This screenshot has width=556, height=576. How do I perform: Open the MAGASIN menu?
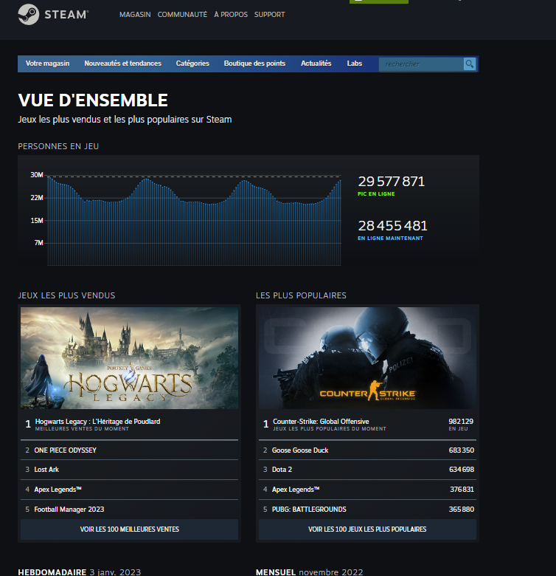click(135, 15)
